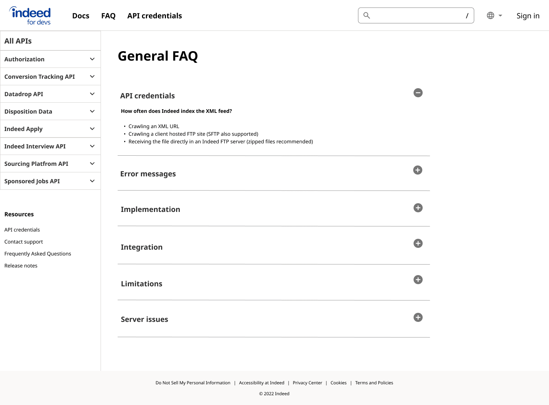The width and height of the screenshot is (549, 405).
Task: Click the © 2022 Indeed copyright text
Action: (x=274, y=394)
